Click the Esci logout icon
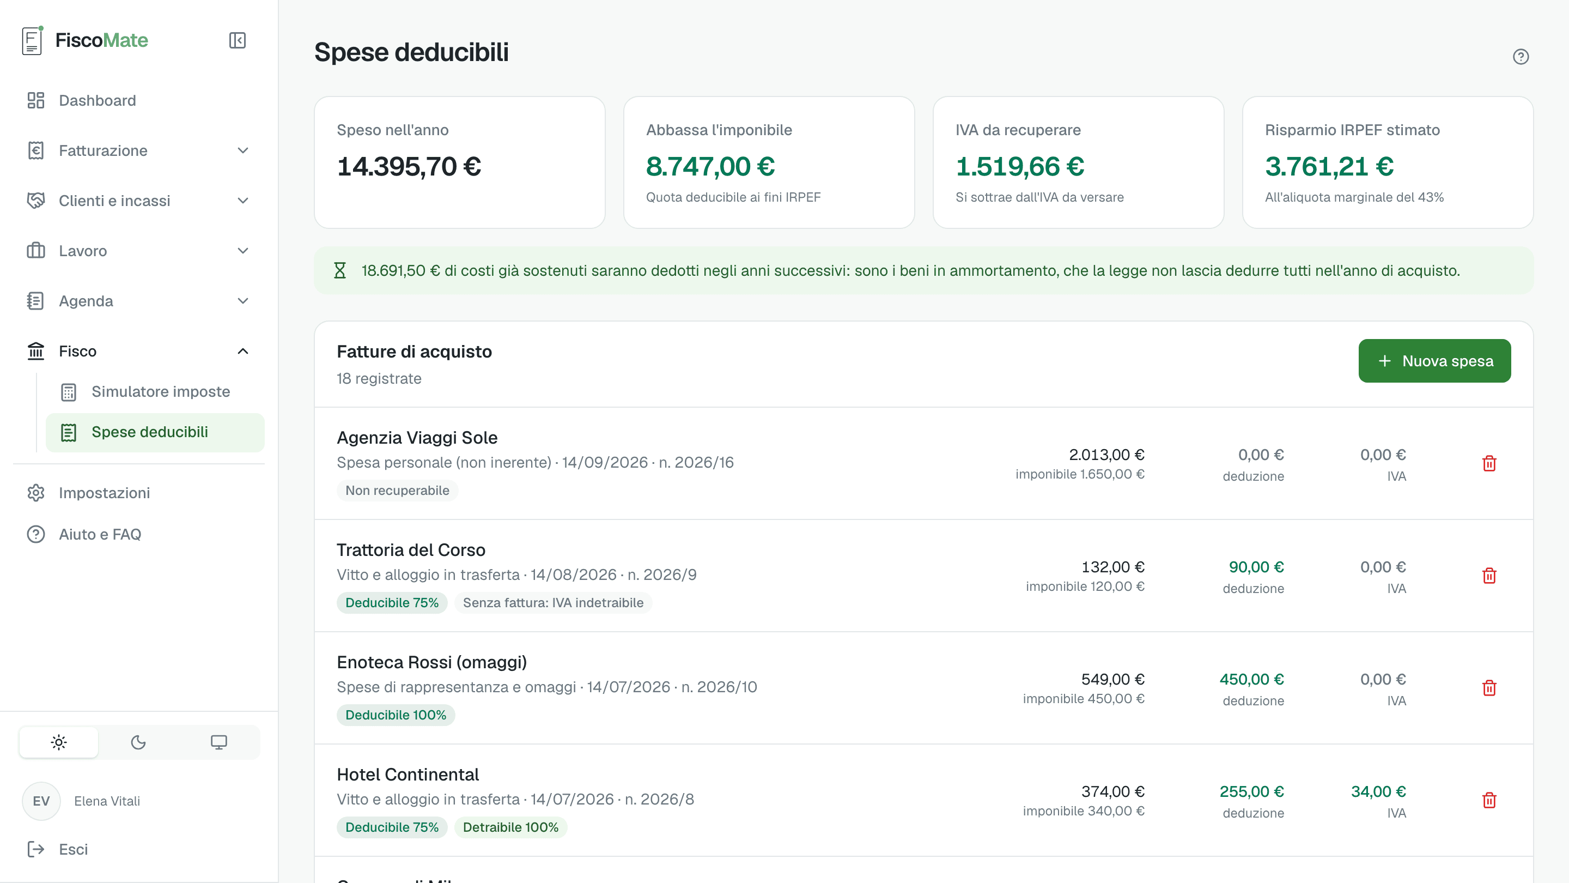Viewport: 1569px width, 883px height. tap(36, 849)
